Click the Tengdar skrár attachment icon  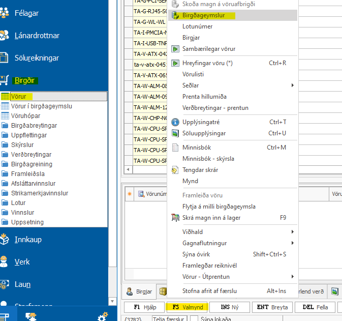coord(175,170)
